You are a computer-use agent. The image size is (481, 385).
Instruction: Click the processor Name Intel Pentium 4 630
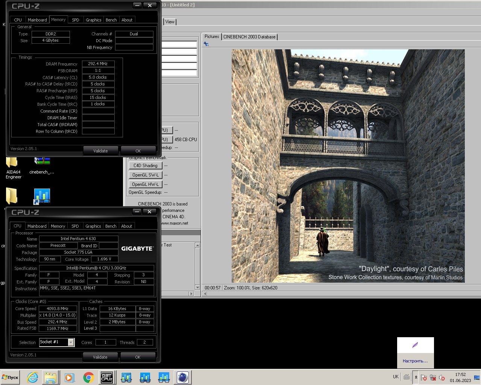[x=79, y=239]
